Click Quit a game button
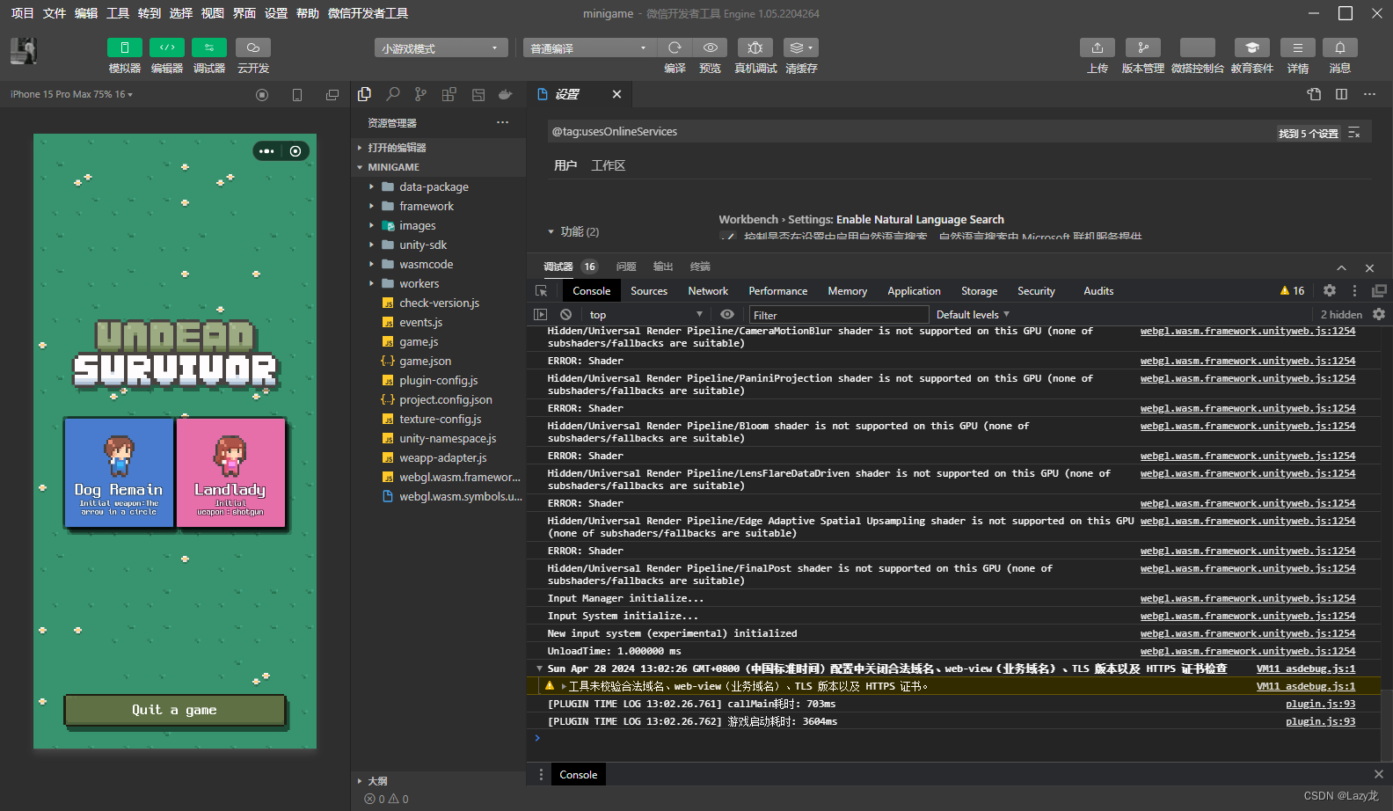This screenshot has height=811, width=1393. [174, 710]
